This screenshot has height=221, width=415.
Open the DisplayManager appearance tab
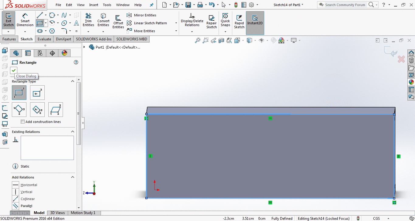[x=64, y=53]
